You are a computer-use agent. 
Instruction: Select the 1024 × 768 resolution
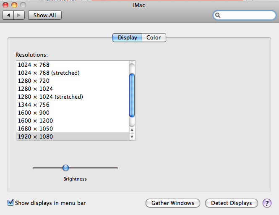click(x=73, y=65)
